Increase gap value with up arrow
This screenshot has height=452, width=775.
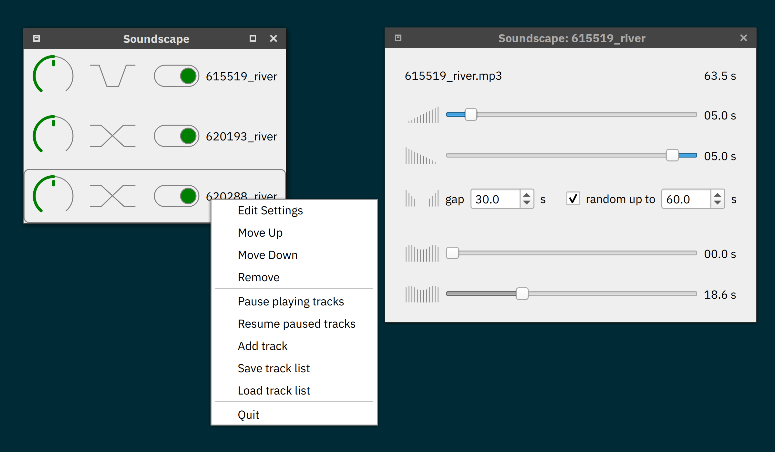526,195
